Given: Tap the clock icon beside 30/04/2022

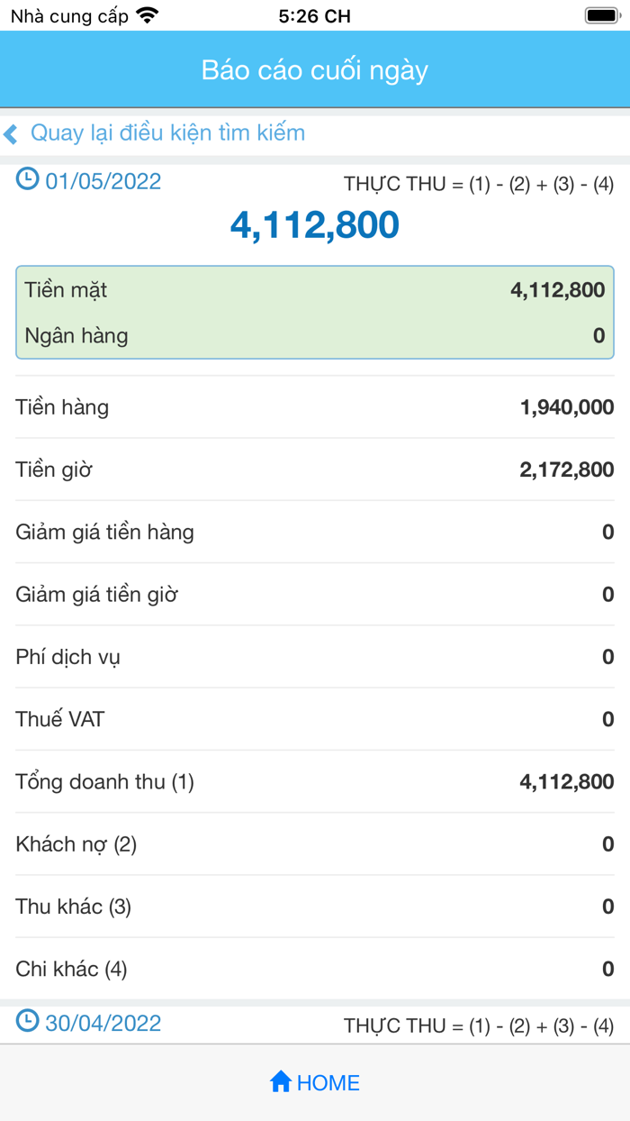Looking at the screenshot, I should click(x=25, y=1023).
